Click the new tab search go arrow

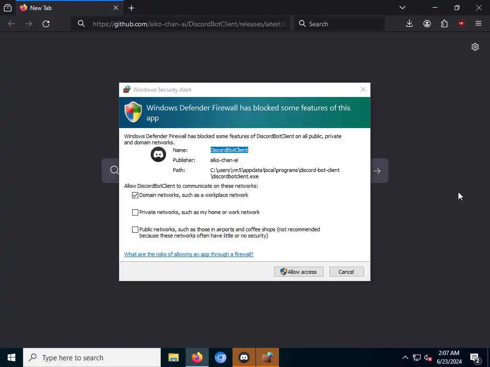click(x=377, y=171)
